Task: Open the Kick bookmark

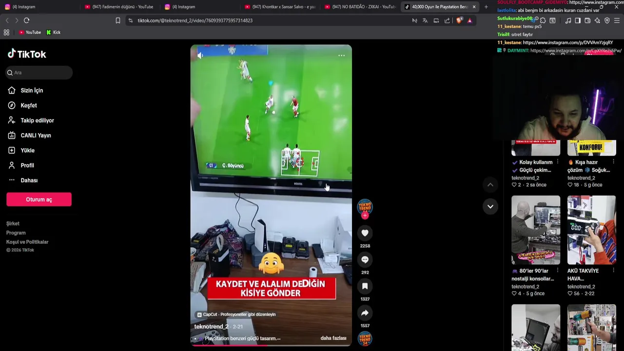Action: pyautogui.click(x=54, y=32)
